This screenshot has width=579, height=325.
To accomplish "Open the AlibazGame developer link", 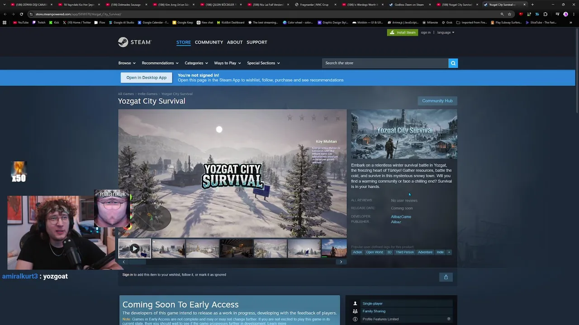I will point(401,217).
